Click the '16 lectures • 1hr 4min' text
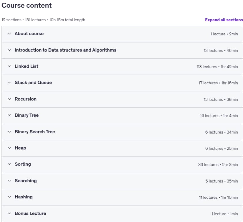Viewport: 243px width, 222px height. click(x=219, y=116)
